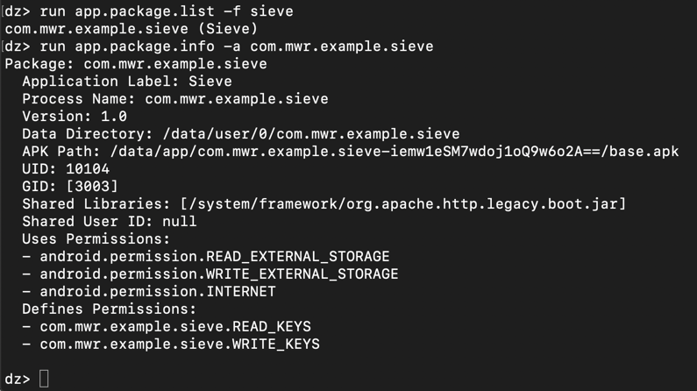Click the 'Version: 1.0' text
697x391 pixels.
pyautogui.click(x=75, y=117)
